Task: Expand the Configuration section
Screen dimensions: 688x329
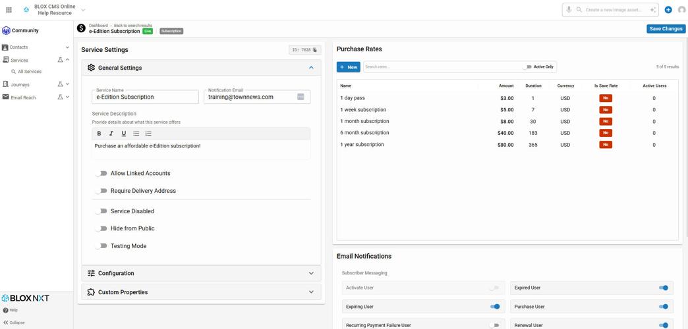Action: [x=201, y=274]
